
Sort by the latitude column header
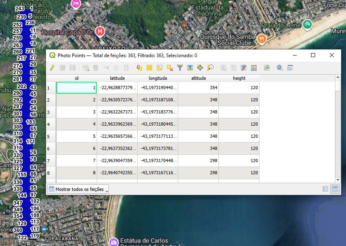(x=117, y=78)
